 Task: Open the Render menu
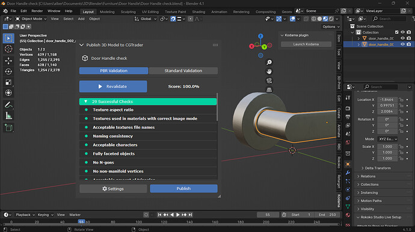tap(37, 11)
